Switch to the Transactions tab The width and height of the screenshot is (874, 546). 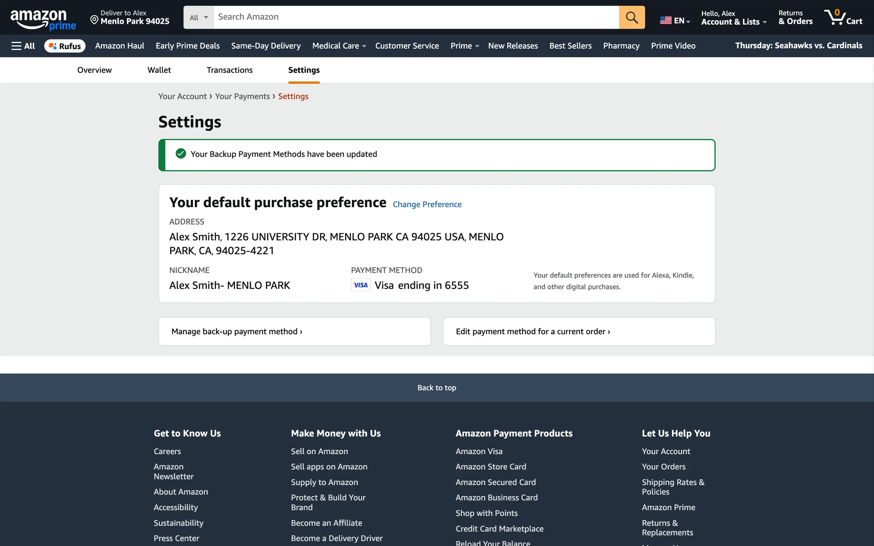point(229,70)
